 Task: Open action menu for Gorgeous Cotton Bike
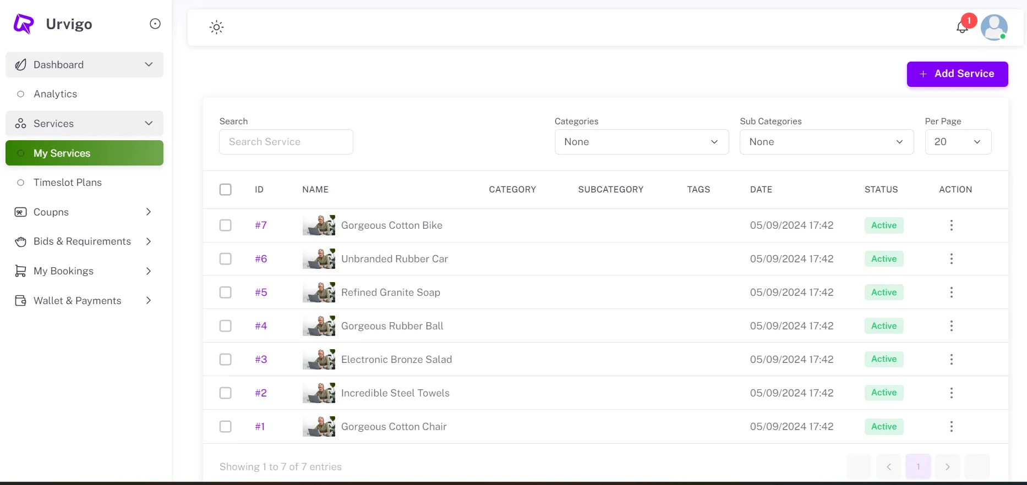coord(951,225)
